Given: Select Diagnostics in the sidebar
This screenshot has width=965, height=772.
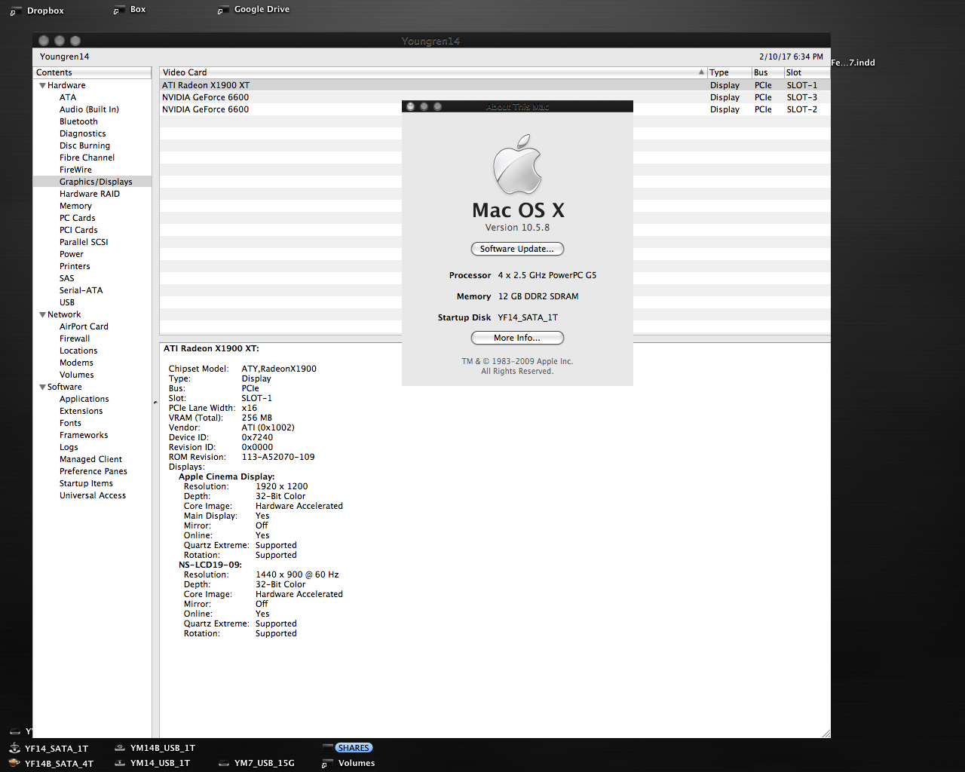Looking at the screenshot, I should (x=83, y=133).
